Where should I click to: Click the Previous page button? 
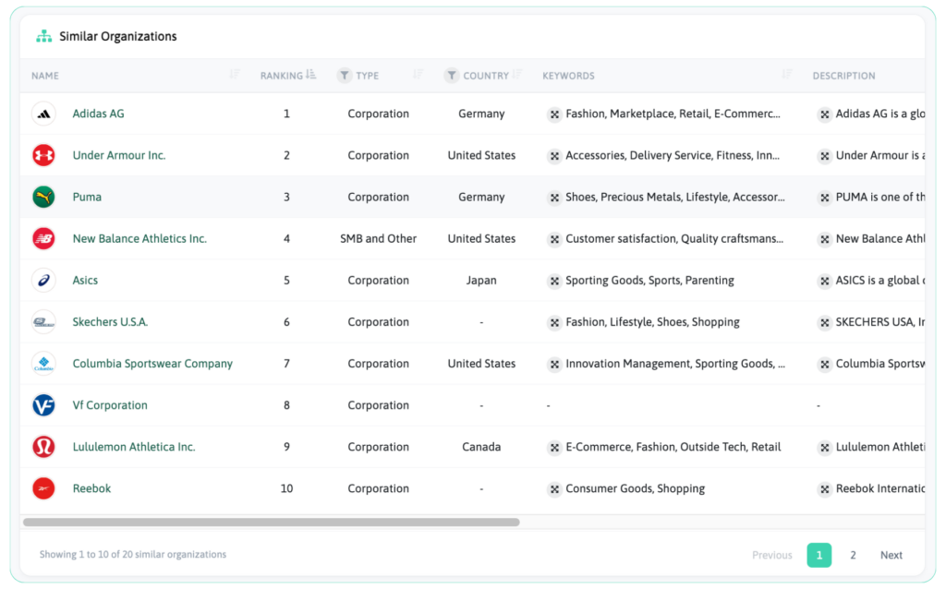coord(771,555)
